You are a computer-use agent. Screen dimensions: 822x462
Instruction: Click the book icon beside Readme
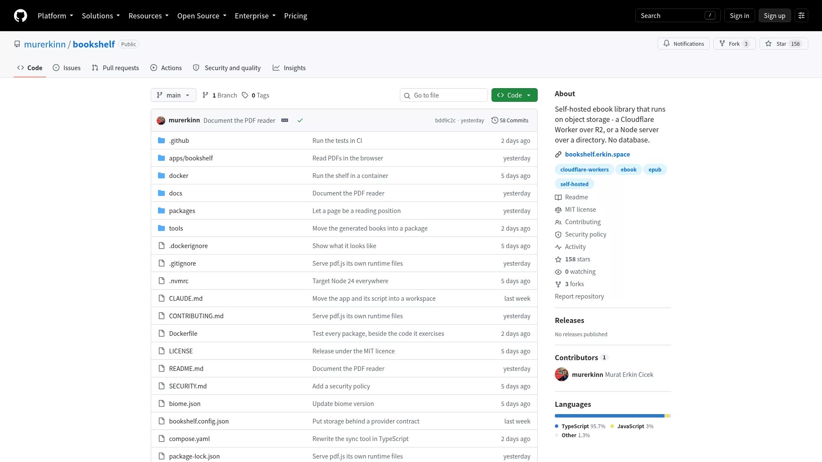[x=558, y=197]
